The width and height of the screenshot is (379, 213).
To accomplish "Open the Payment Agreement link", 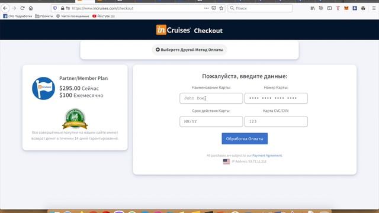I will [267, 156].
